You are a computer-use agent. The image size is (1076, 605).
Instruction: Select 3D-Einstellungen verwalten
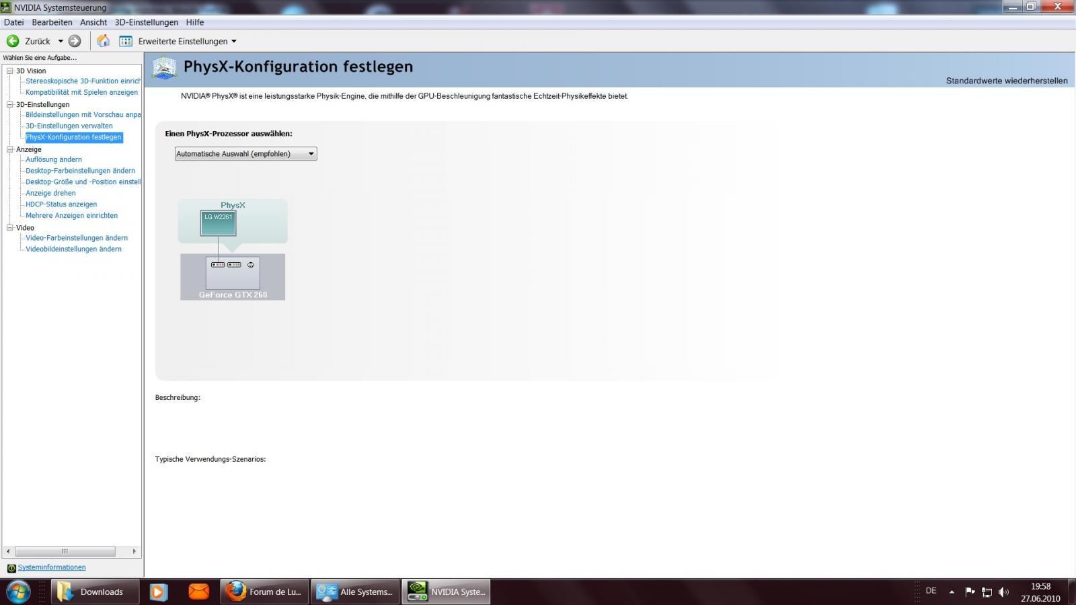point(69,126)
